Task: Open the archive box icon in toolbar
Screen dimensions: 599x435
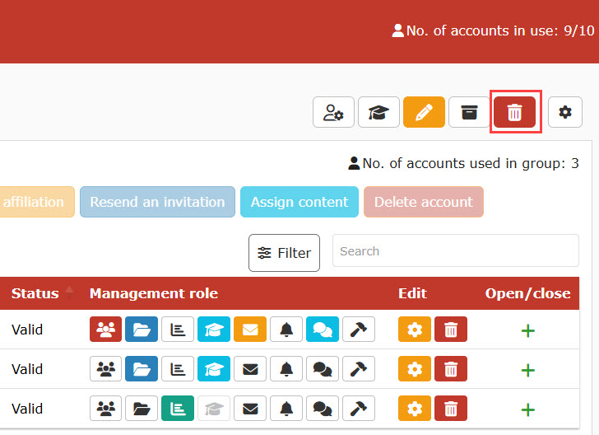Action: pyautogui.click(x=469, y=112)
